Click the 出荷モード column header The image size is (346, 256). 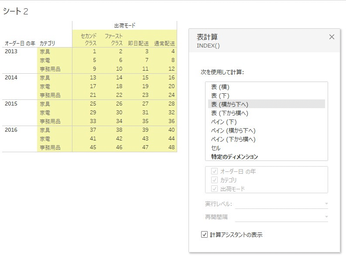pos(125,26)
